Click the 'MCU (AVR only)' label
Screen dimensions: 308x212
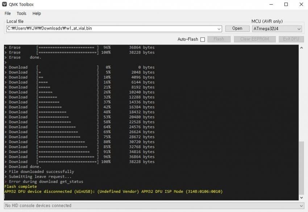pyautogui.click(x=267, y=21)
